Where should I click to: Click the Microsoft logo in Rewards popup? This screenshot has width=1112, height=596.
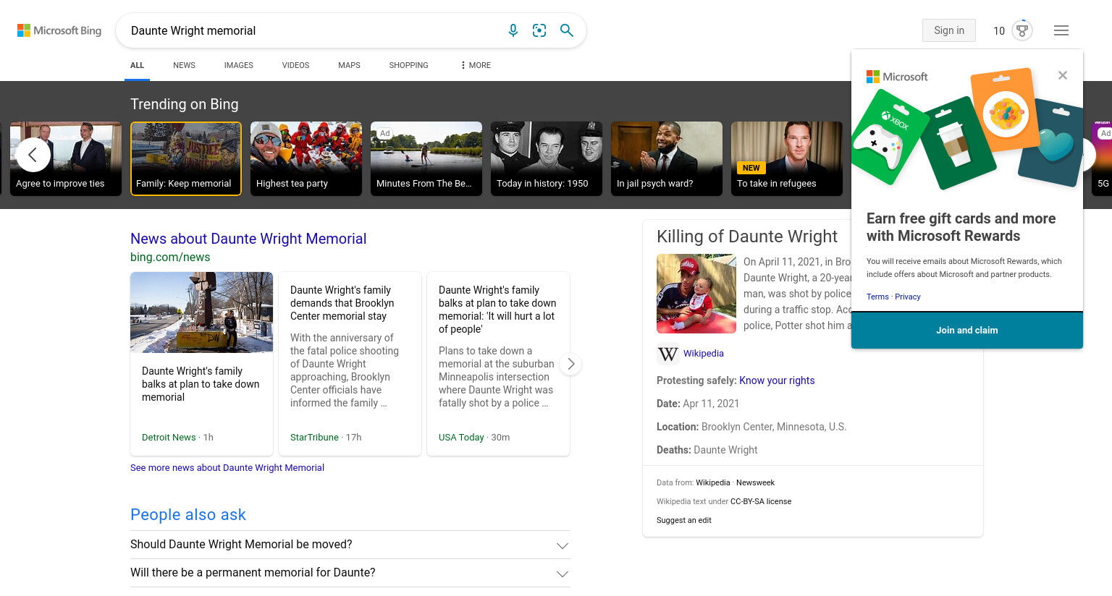click(x=897, y=77)
